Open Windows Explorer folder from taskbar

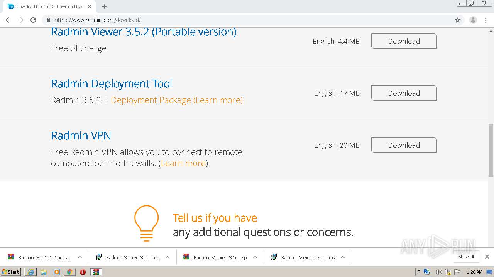(44, 272)
